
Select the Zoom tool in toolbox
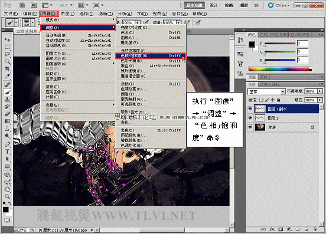(x=7, y=196)
